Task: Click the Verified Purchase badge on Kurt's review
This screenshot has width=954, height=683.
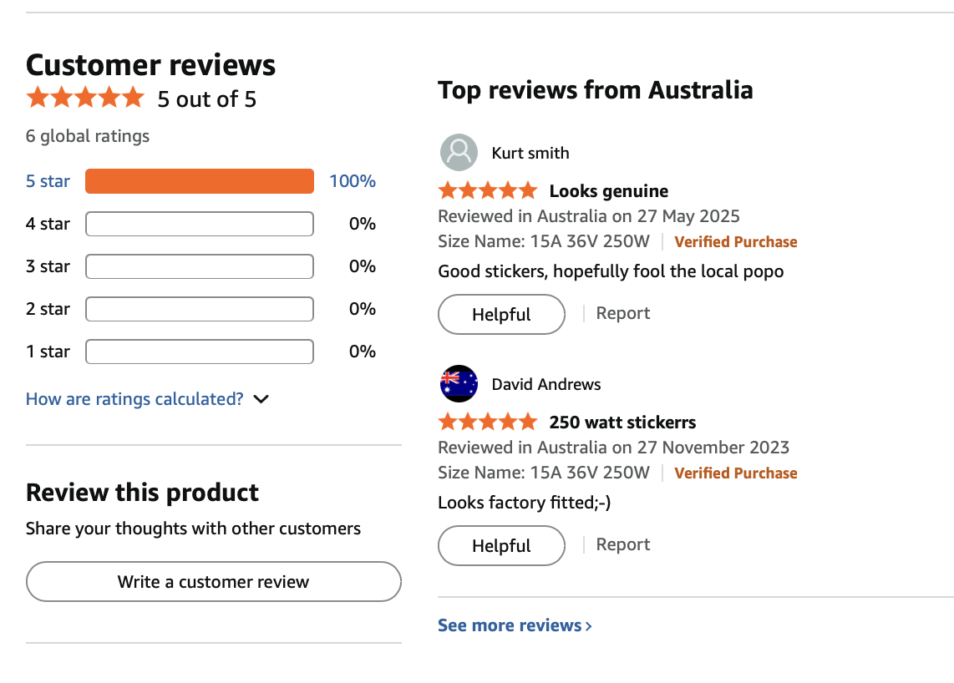Action: (x=736, y=241)
